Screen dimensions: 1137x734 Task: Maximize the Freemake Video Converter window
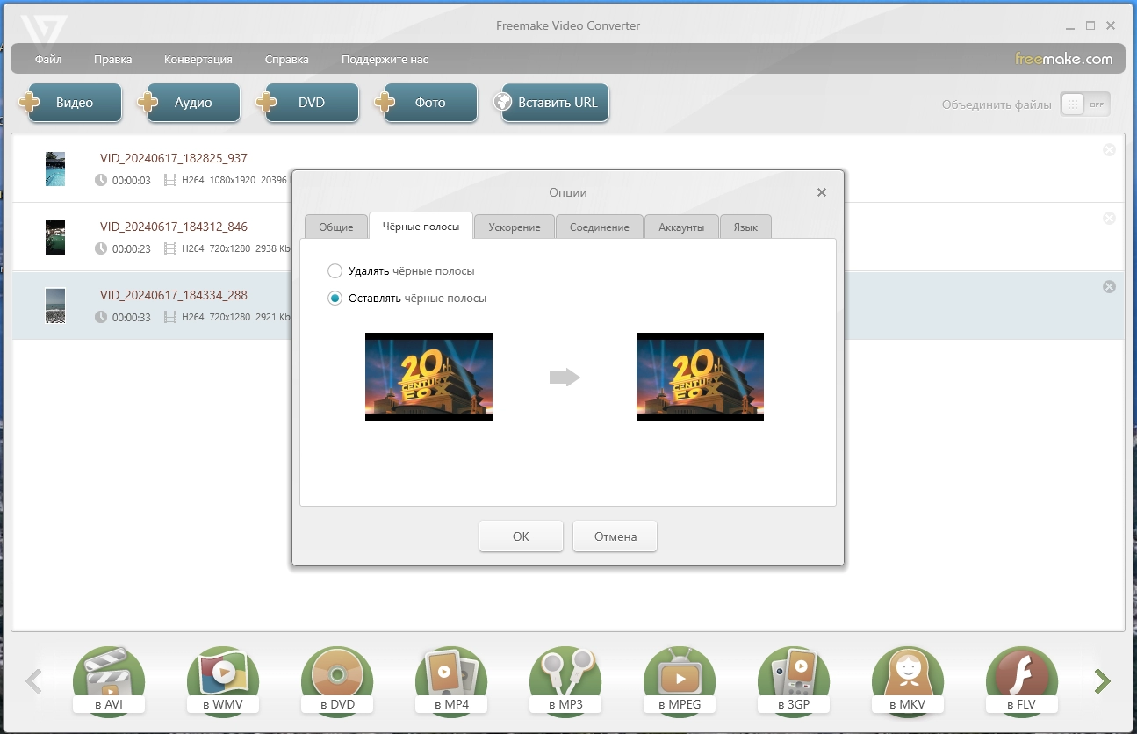point(1090,26)
